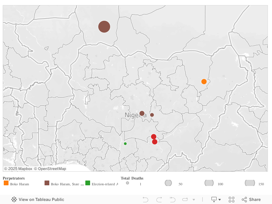
Task: Click the size legend circle for 150
Action: coord(250,183)
